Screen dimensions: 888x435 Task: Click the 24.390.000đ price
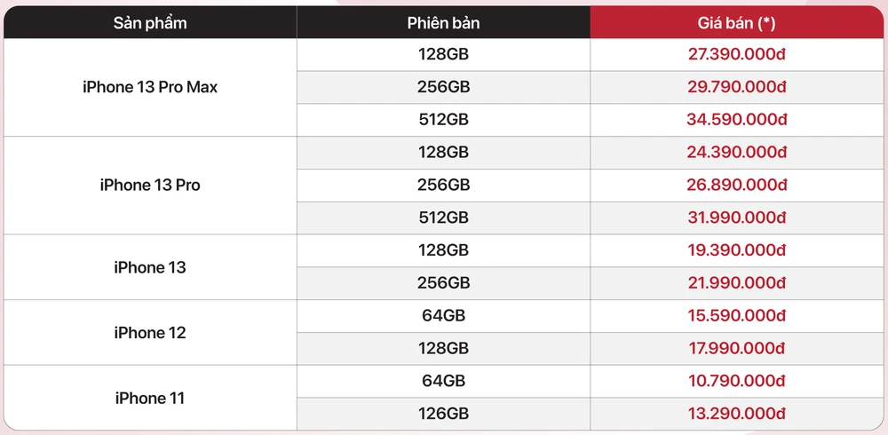737,153
